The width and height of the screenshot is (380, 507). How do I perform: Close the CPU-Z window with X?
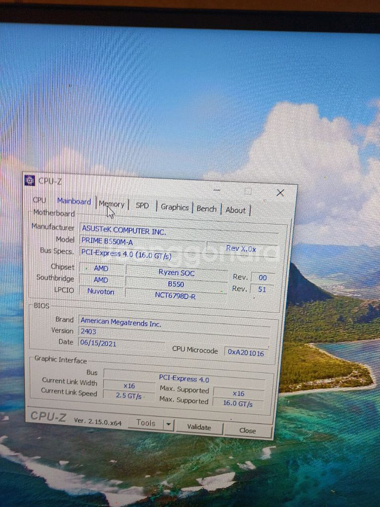pos(280,193)
